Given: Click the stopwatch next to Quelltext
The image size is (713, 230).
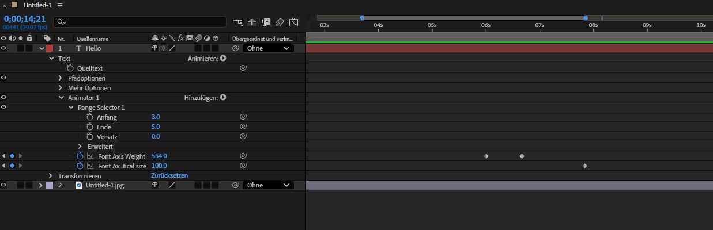Looking at the screenshot, I should pos(70,68).
